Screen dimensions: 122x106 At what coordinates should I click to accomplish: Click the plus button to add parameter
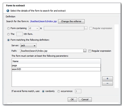pyautogui.click(x=107, y=79)
